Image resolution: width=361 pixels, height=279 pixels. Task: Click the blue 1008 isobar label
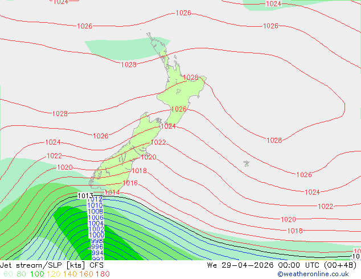tap(95, 211)
